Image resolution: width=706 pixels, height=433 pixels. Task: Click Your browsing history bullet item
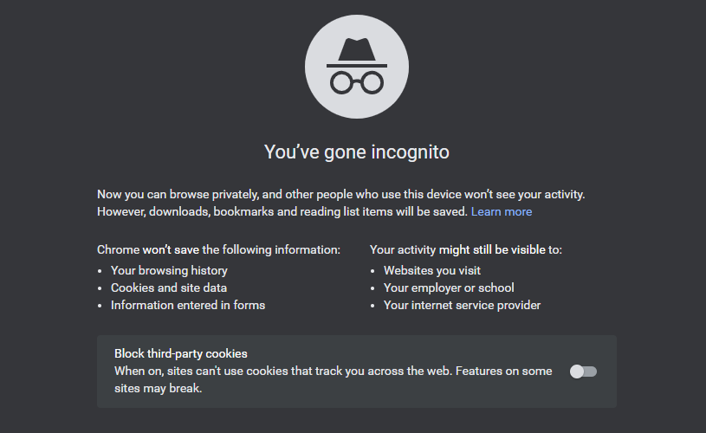(x=169, y=270)
